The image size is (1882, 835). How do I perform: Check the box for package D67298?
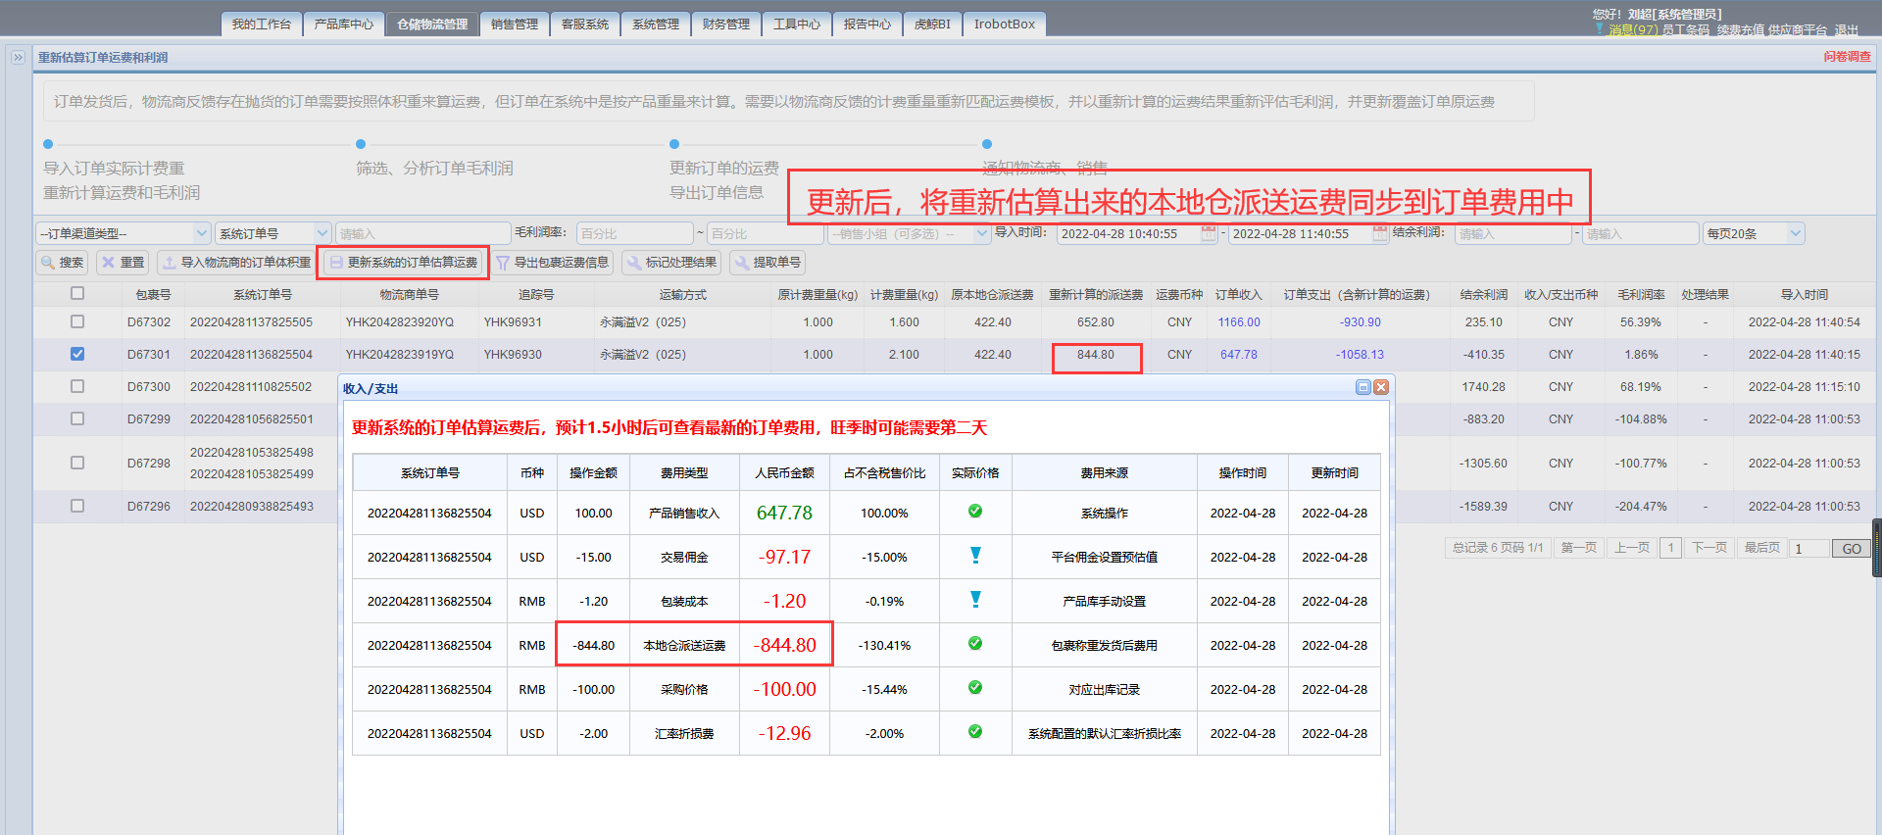click(x=77, y=463)
